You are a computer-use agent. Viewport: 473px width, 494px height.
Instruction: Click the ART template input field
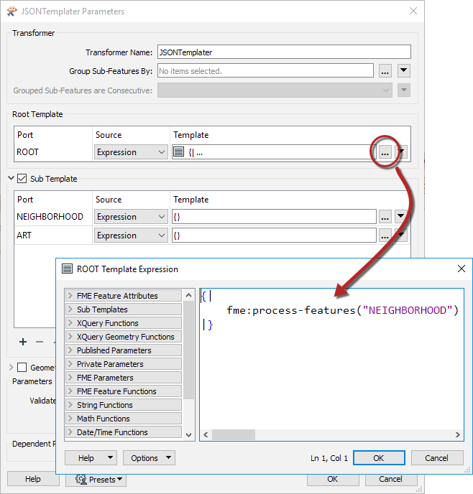(274, 236)
